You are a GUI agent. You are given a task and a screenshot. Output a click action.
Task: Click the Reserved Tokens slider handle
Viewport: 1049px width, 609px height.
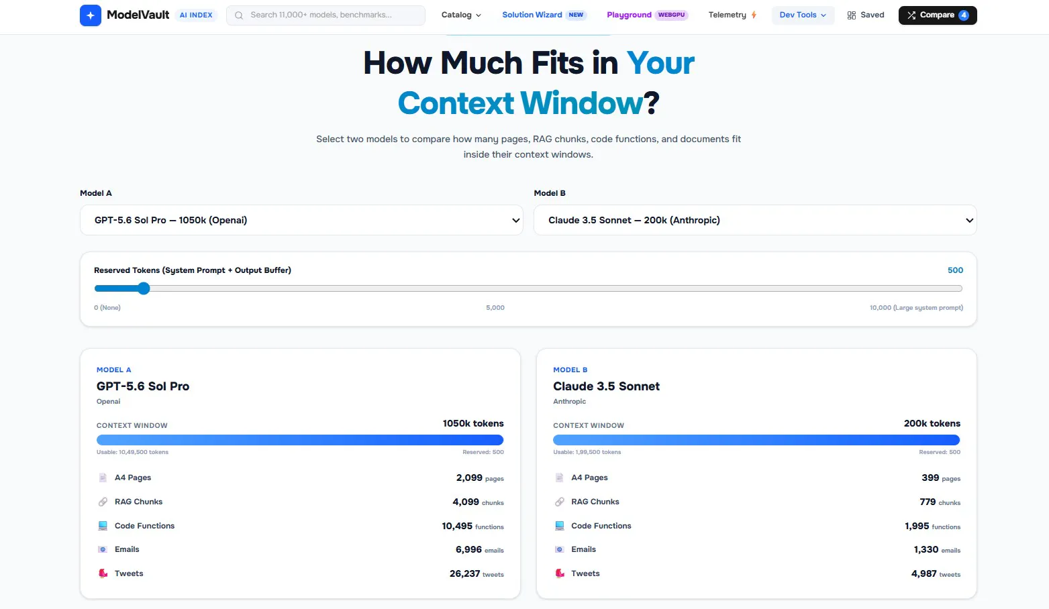pos(144,288)
